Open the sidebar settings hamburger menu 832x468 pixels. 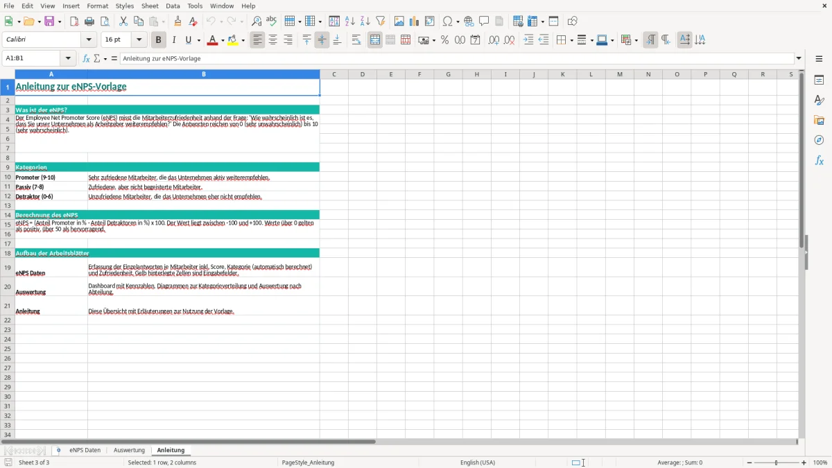[819, 59]
